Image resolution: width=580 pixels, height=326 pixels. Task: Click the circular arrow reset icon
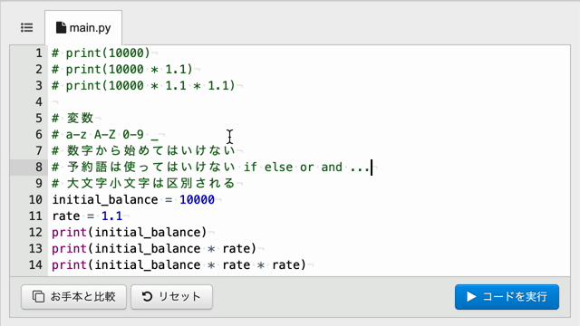pos(147,296)
